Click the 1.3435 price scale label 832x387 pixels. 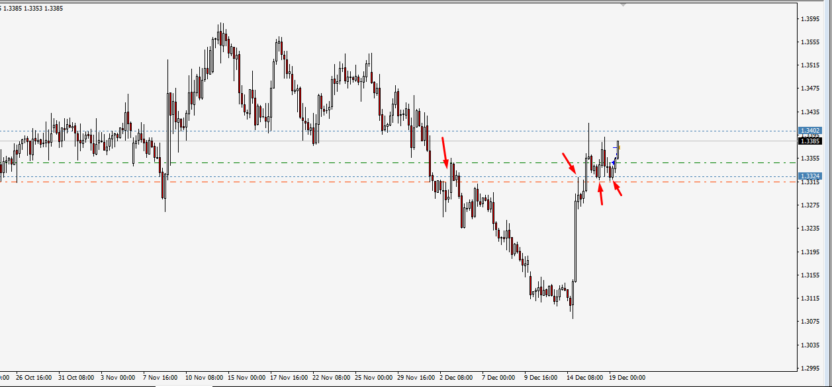click(811, 112)
